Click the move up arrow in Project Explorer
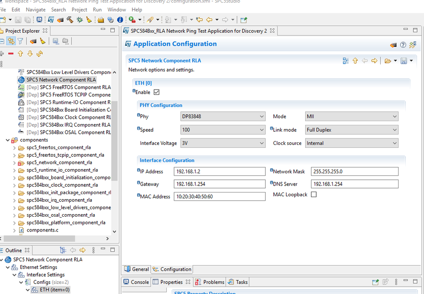 pyautogui.click(x=20, y=54)
